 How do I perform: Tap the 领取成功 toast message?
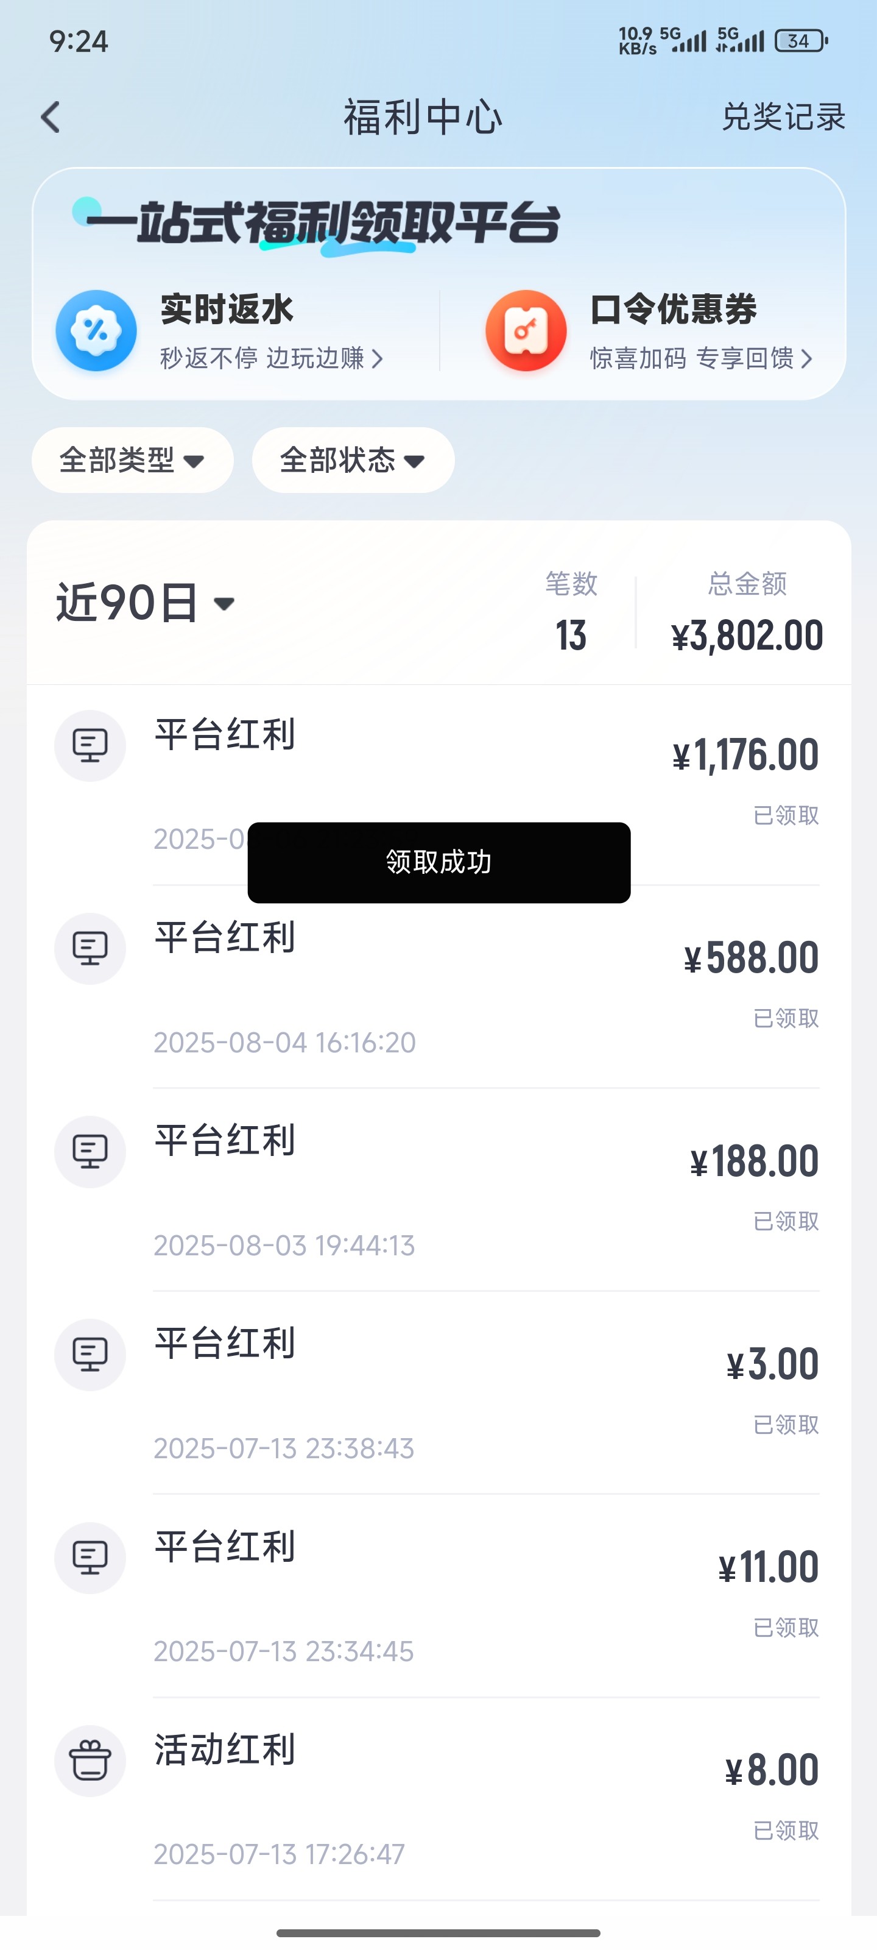coord(439,862)
